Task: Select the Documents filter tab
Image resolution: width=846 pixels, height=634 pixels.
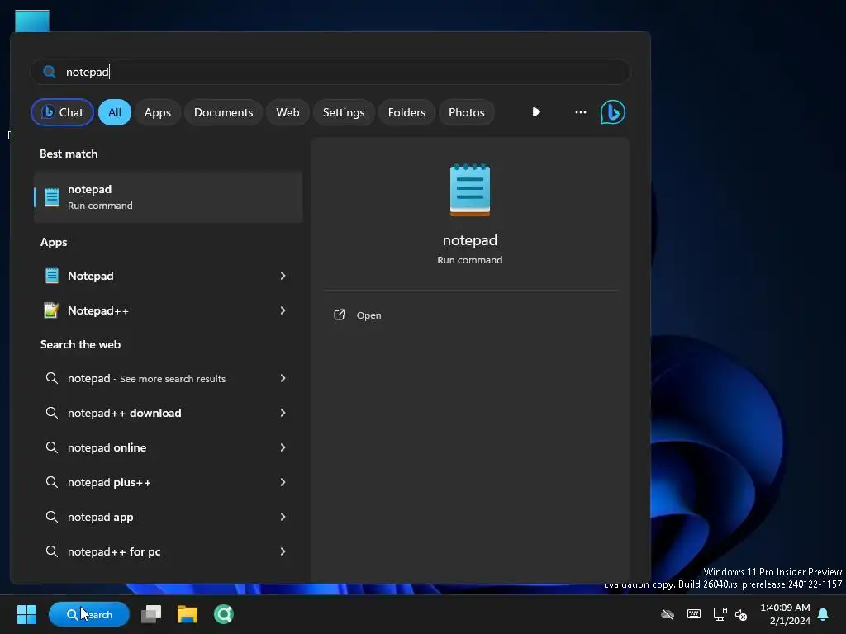Action: [223, 112]
